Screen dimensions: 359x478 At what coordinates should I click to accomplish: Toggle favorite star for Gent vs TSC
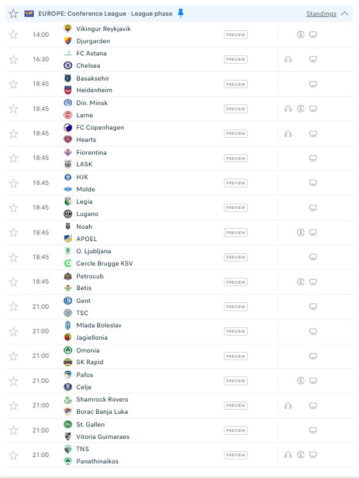tap(13, 306)
